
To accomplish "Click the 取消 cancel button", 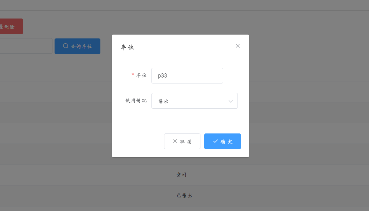I will (182, 141).
